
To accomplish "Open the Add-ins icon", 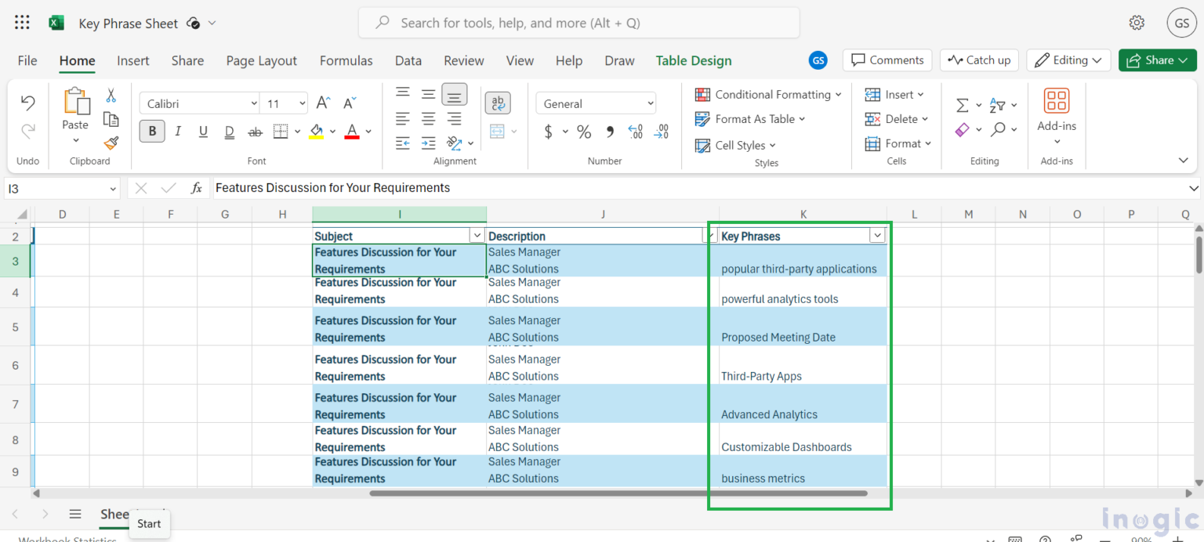I will click(1057, 102).
